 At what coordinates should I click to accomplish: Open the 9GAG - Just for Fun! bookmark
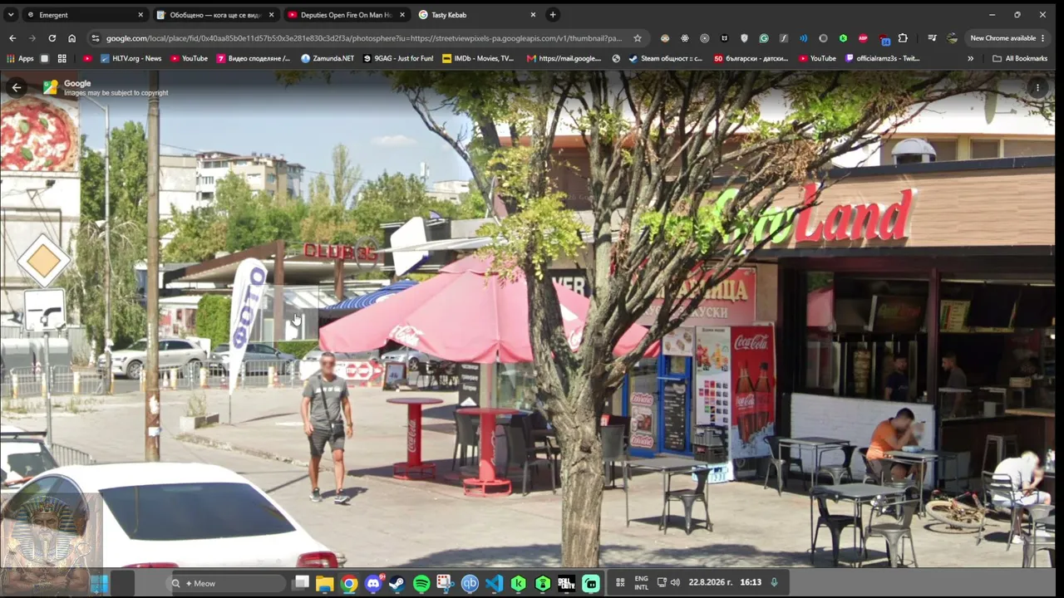[398, 59]
